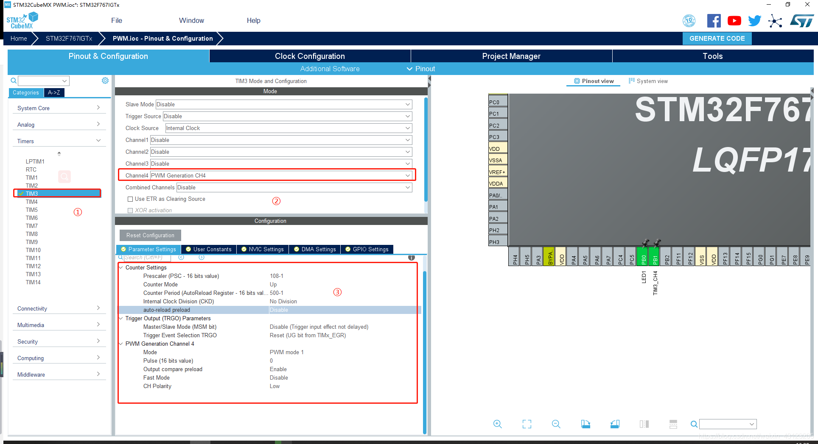Switch to the A->Z list tab
This screenshot has width=818, height=444.
[54, 92]
